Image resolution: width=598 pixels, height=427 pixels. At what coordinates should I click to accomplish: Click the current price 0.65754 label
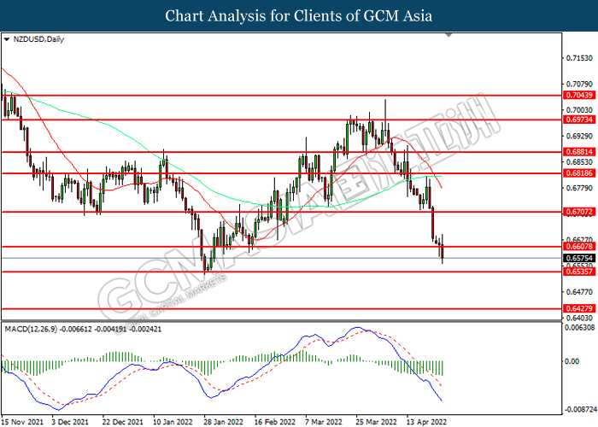(x=579, y=258)
